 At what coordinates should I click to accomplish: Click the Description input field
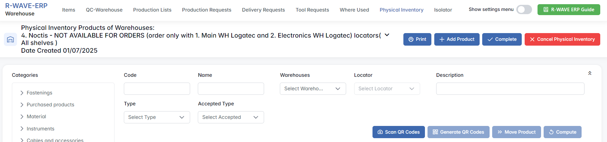[x=510, y=89]
